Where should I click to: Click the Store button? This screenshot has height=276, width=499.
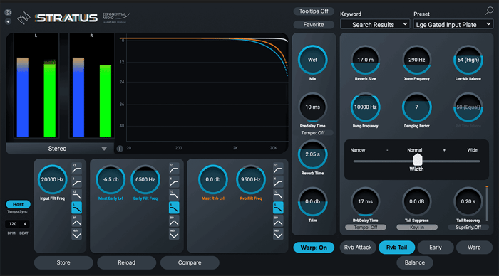coord(63,262)
